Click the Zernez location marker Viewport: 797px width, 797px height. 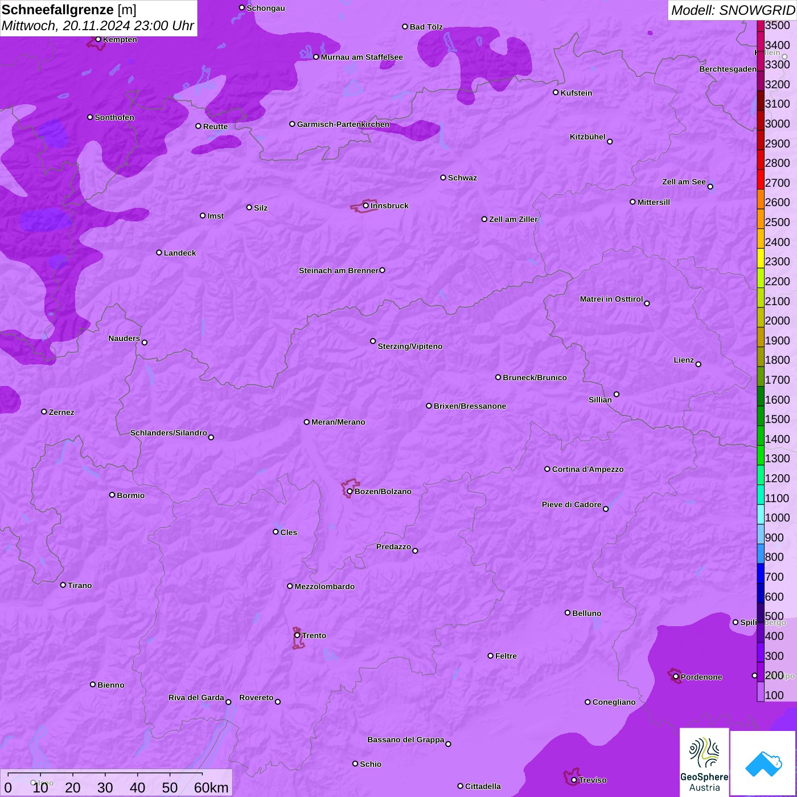[x=44, y=412]
